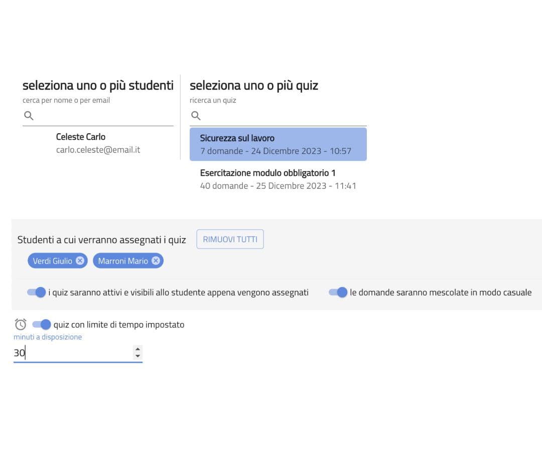This screenshot has width=542, height=461.
Task: Click the alarm clock icon
Action: [21, 324]
